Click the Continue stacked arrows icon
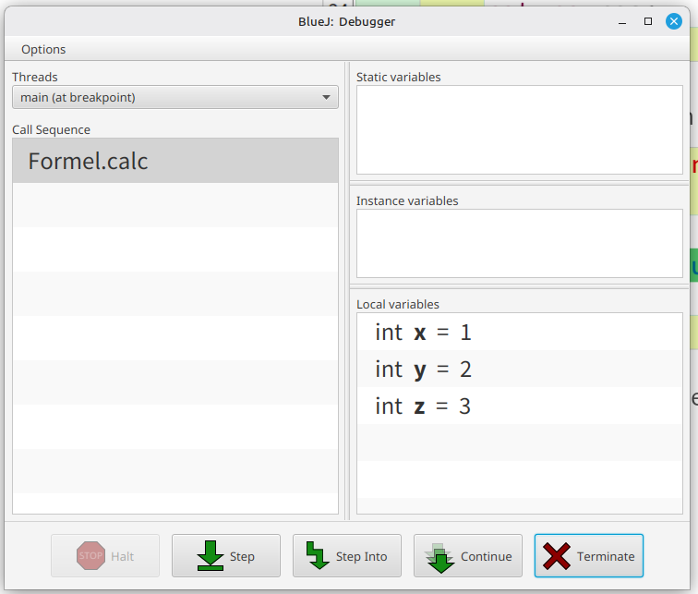698x594 pixels. (x=440, y=556)
